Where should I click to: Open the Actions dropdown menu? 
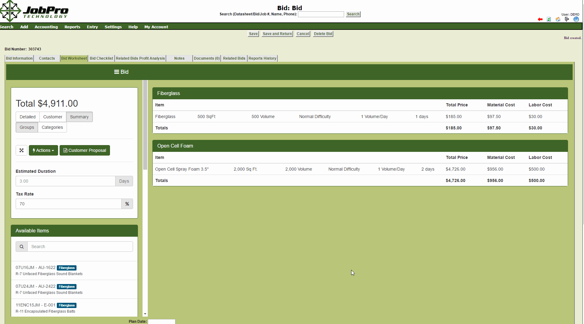pos(43,150)
